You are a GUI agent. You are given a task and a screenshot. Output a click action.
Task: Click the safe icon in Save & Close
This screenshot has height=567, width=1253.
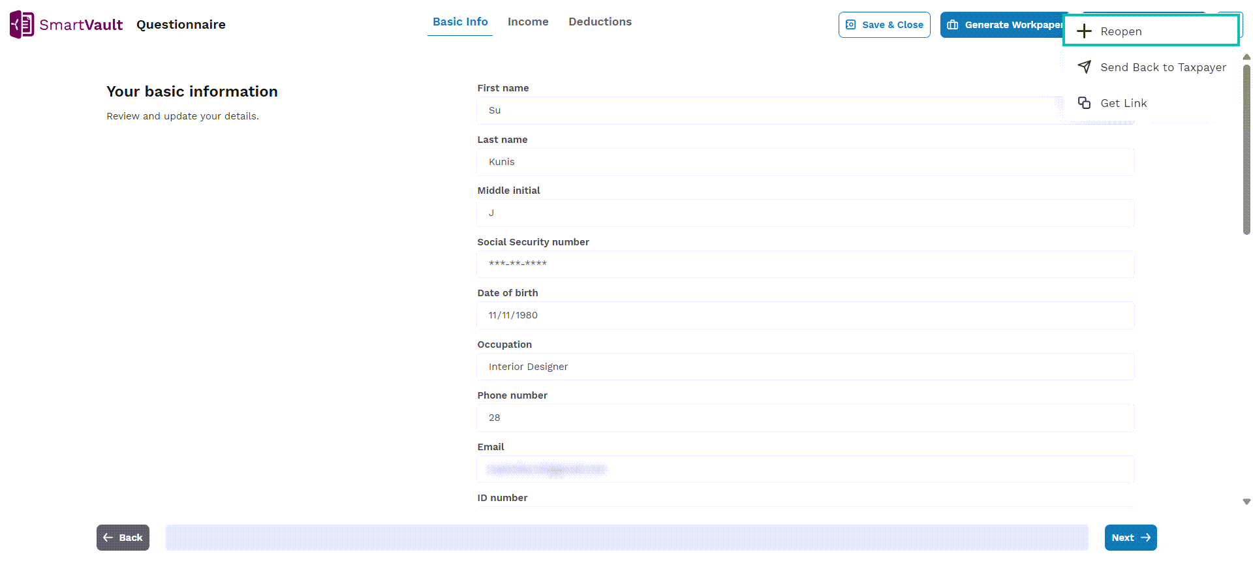850,25
